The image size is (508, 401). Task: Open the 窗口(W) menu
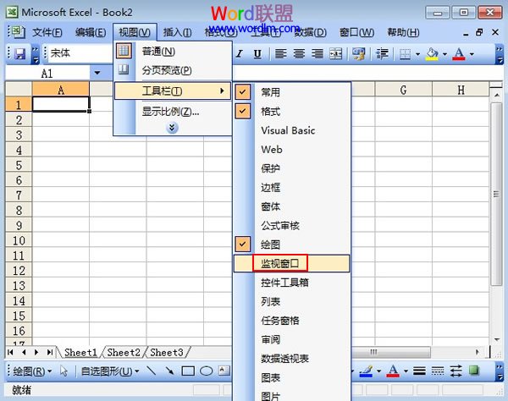[x=356, y=32]
